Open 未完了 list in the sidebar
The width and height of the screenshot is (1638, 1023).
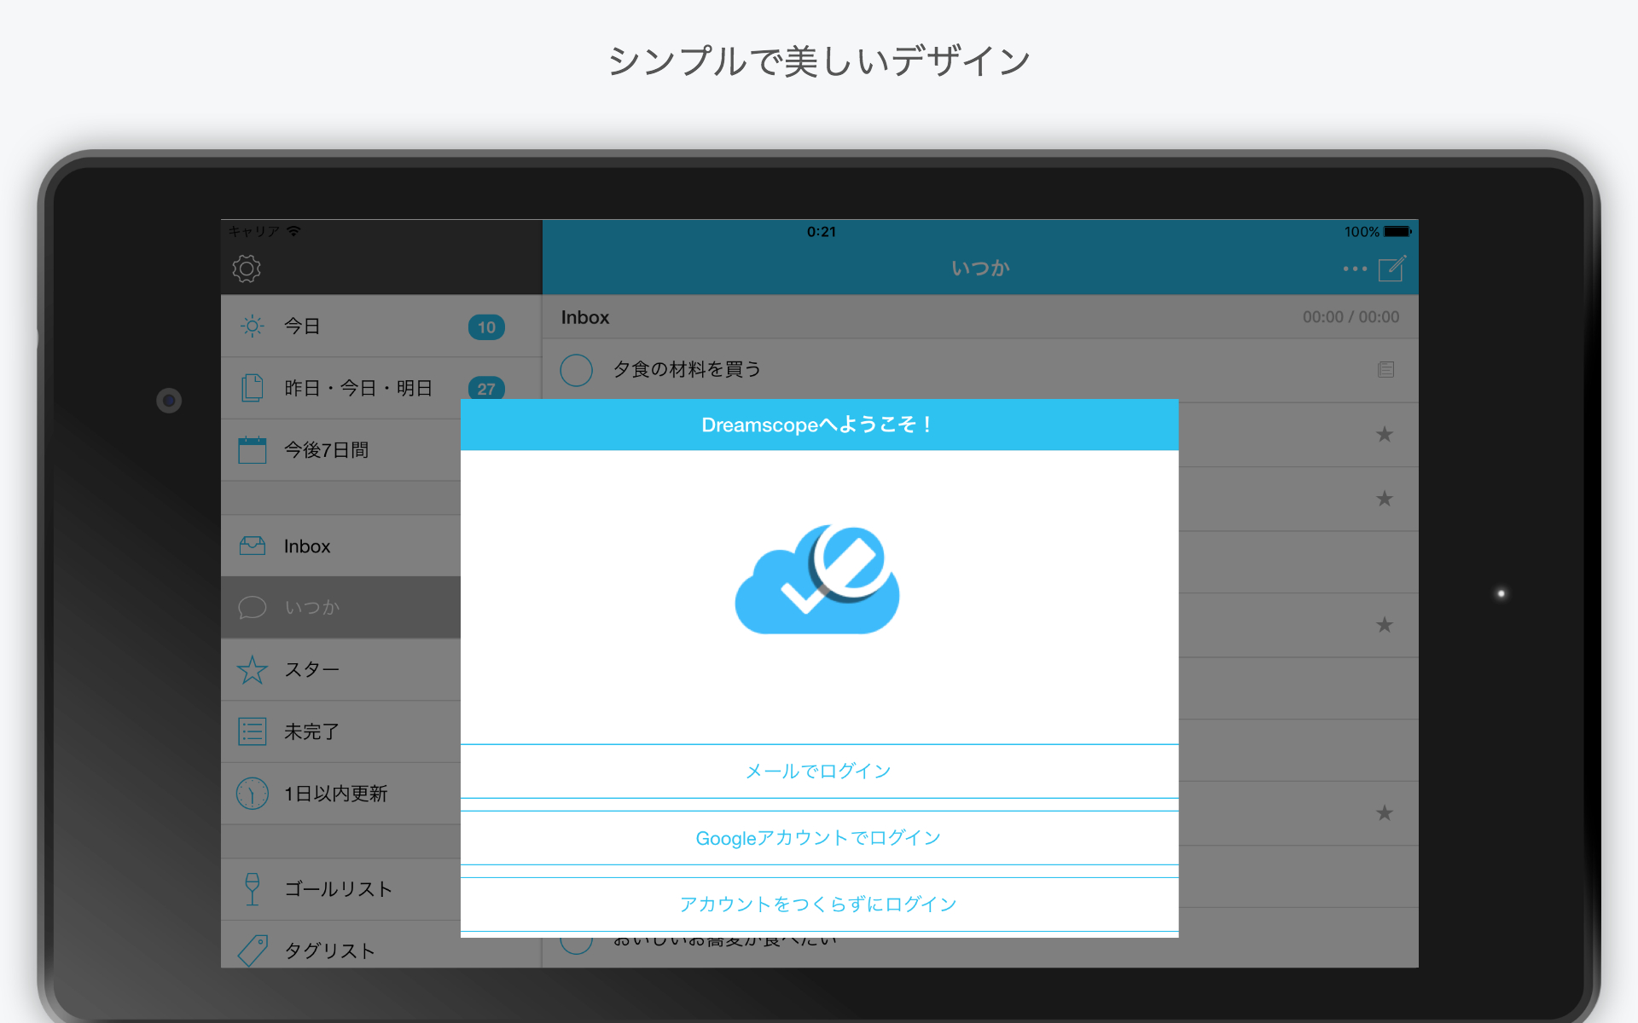click(341, 731)
